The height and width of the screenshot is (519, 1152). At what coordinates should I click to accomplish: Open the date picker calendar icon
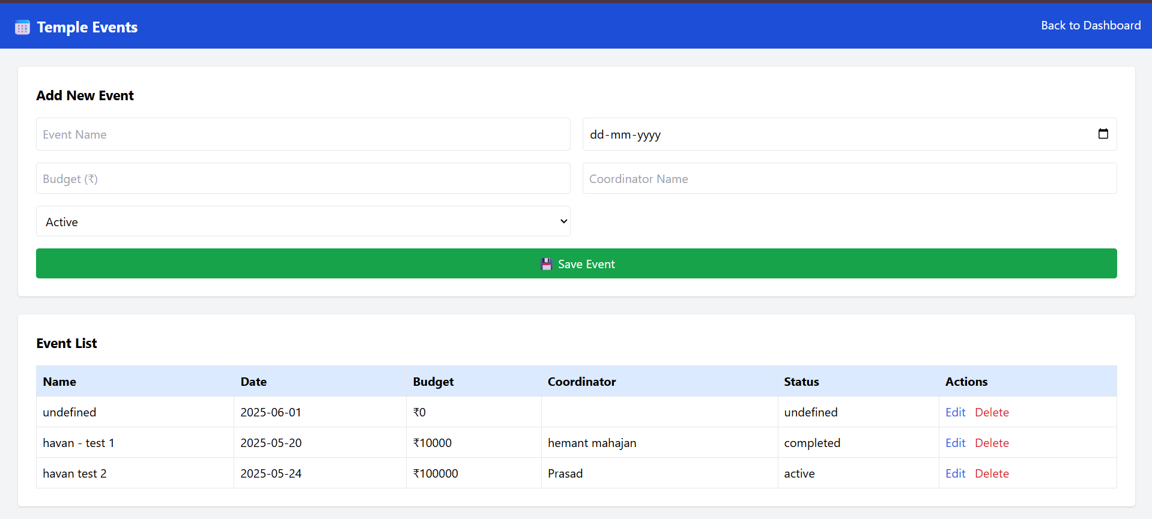1103,134
